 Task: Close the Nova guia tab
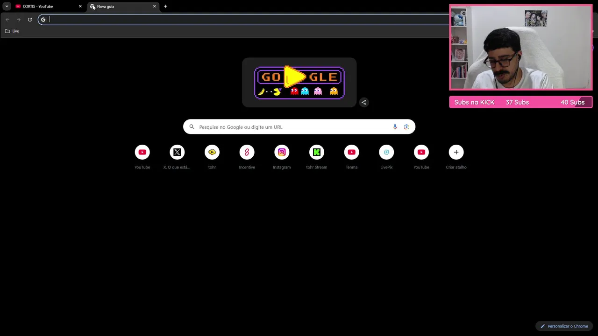tap(155, 7)
